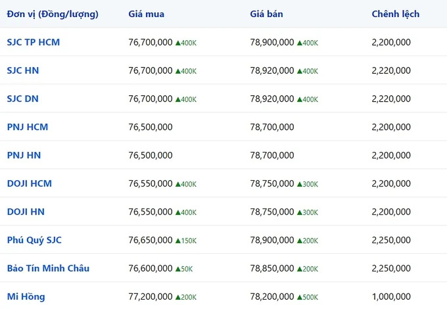447x309 pixels.
Task: Open the Mi Hồng link
Action: [x=26, y=297]
